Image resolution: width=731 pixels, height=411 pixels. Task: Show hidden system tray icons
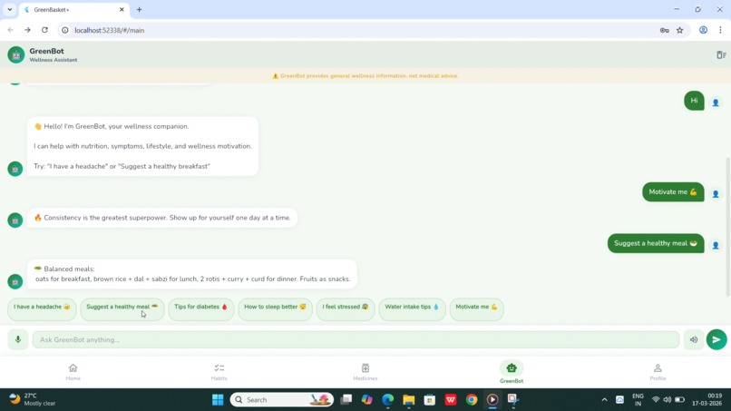coord(604,400)
